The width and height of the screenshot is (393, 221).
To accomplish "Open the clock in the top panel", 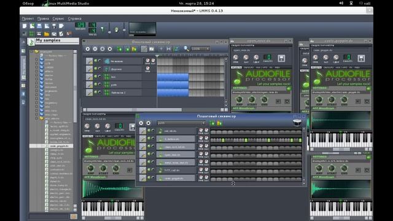I will point(196,3).
